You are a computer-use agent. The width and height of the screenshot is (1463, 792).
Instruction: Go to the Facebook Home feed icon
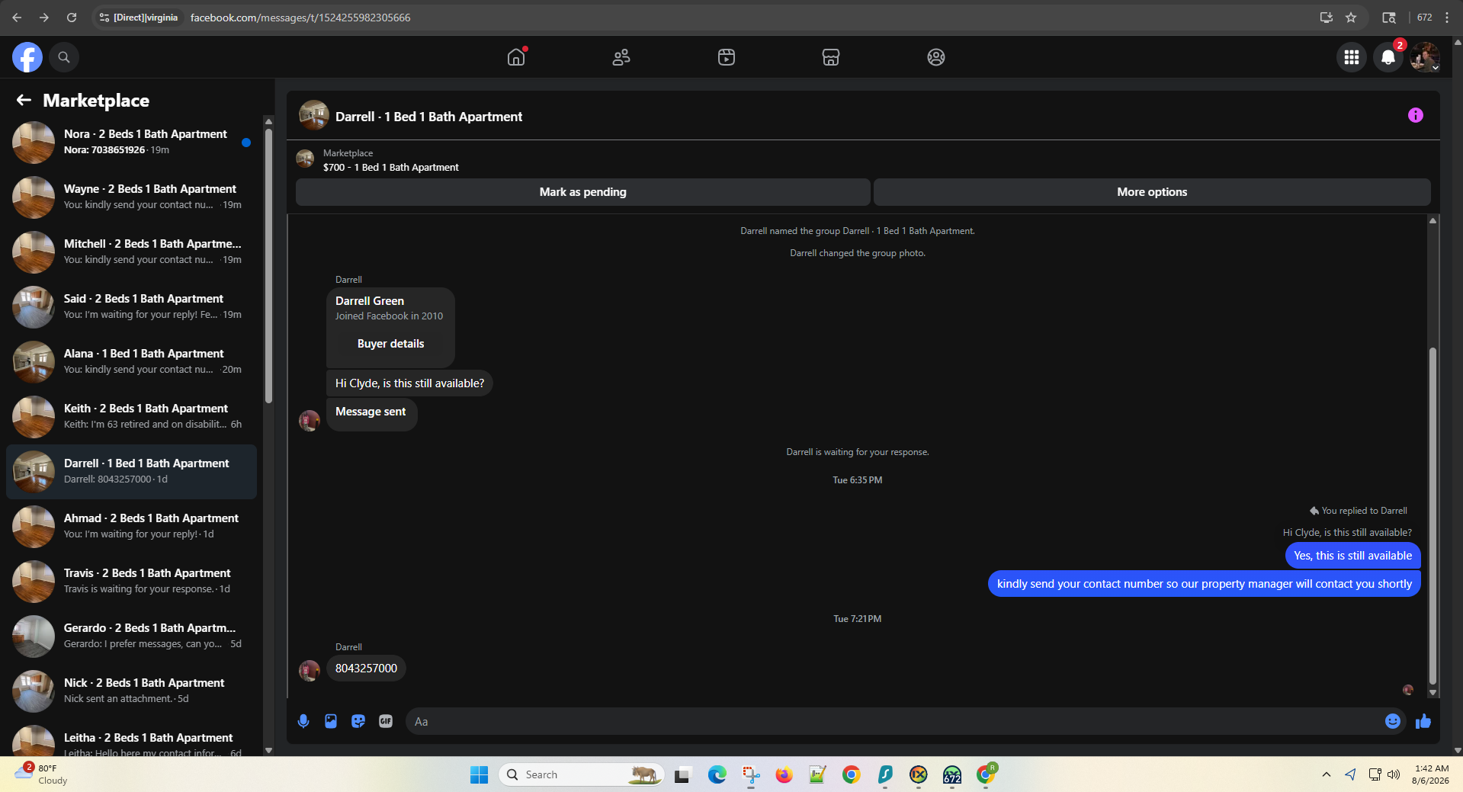[516, 57]
